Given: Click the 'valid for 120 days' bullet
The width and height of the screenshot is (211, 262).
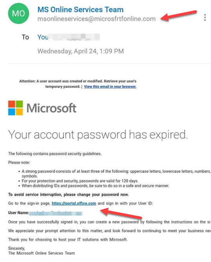Looking at the screenshot, I should click(80, 181).
